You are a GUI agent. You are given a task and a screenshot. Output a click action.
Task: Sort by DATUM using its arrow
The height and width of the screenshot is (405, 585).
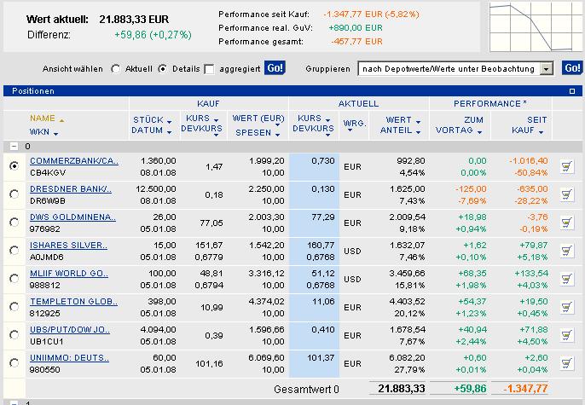pos(169,132)
